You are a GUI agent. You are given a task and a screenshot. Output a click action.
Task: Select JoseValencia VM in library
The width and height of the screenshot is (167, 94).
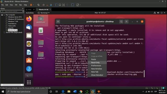coord(12,24)
